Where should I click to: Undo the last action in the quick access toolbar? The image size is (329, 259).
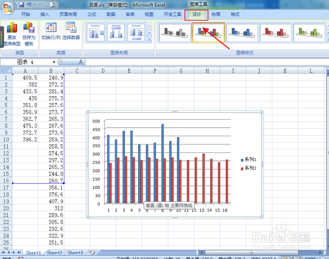(29, 4)
